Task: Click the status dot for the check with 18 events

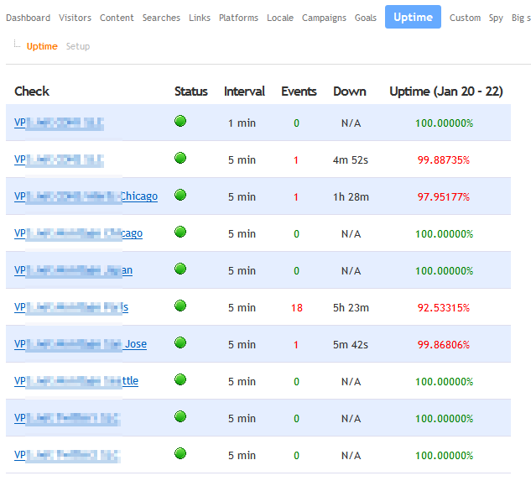Action: point(180,306)
